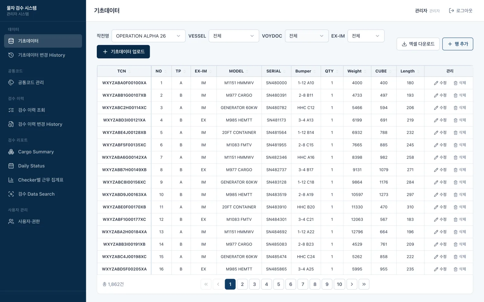
Task: Edit the SN483128 row with 수정
Action: 440,182
